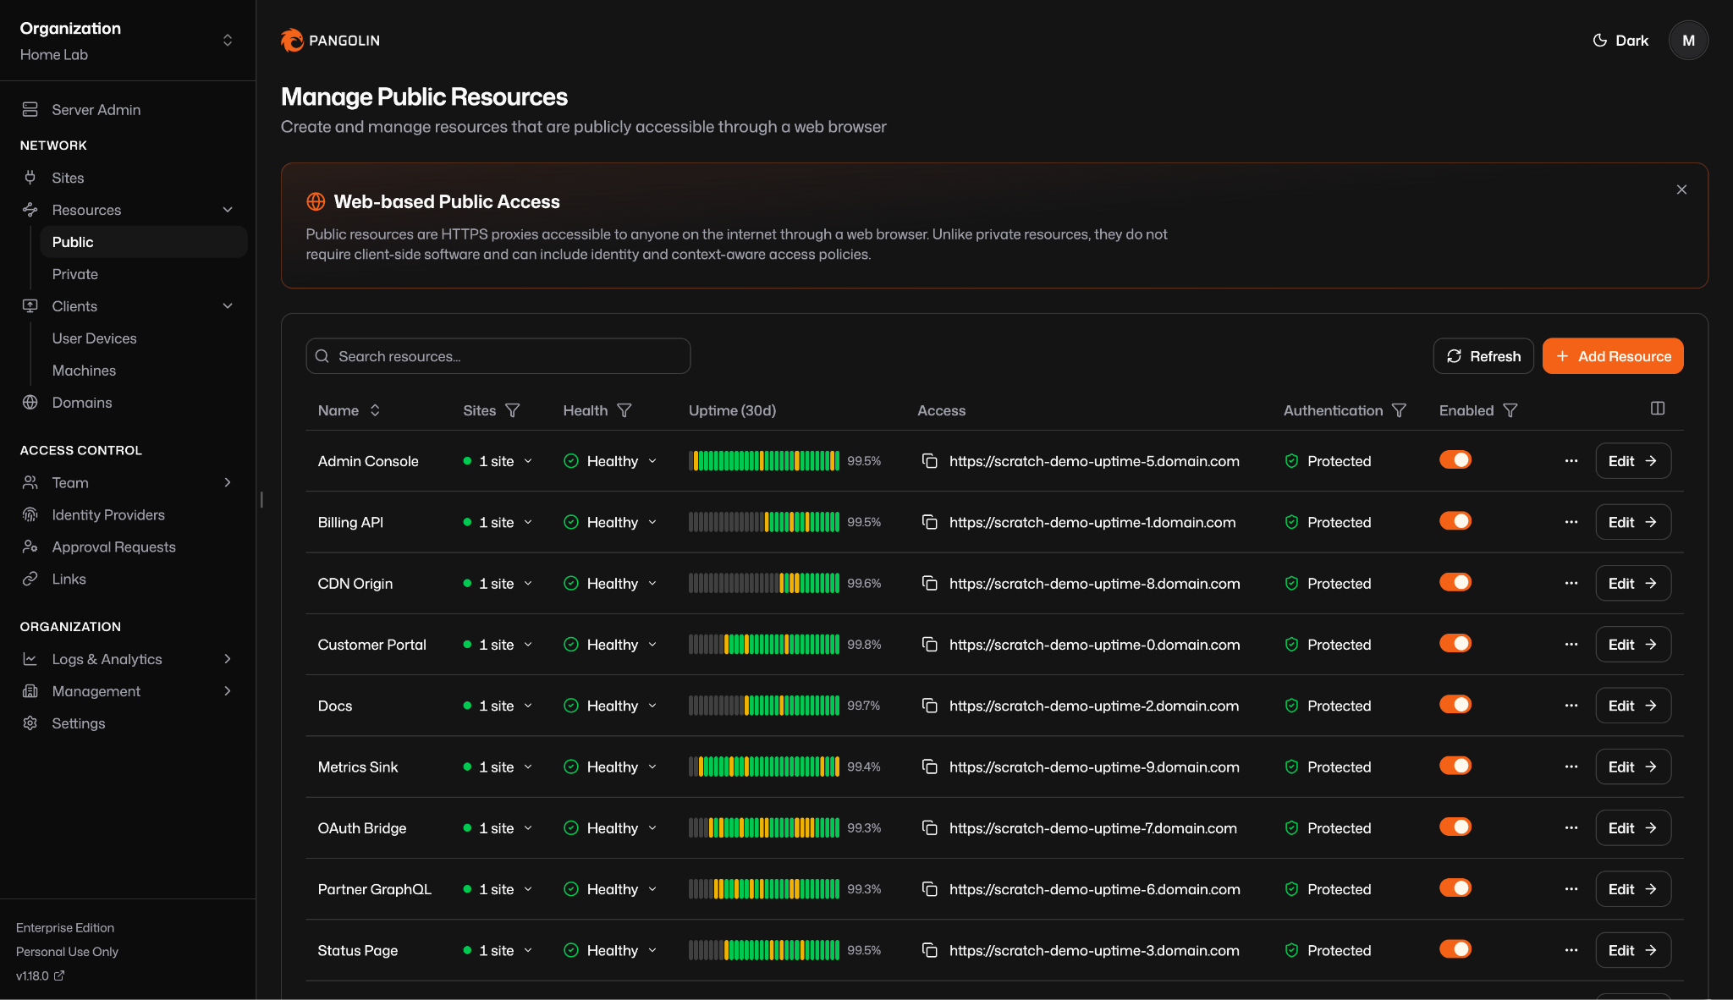Go to Domains in the sidebar
Image resolution: width=1733 pixels, height=1000 pixels.
[82, 403]
